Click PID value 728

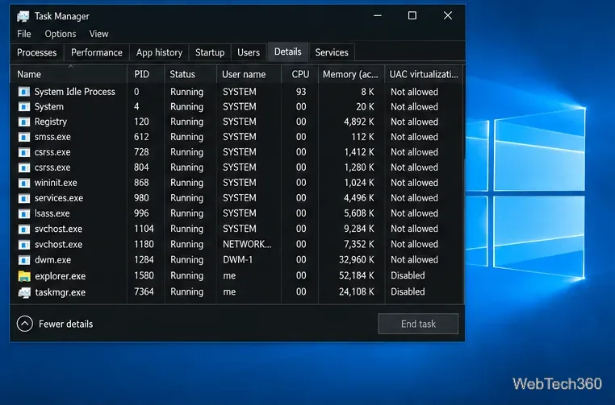(x=141, y=152)
